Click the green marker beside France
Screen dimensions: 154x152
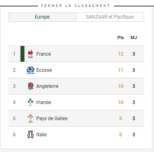pos(22,54)
